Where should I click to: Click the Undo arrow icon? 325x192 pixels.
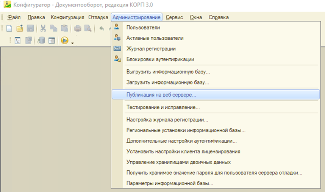102,28
